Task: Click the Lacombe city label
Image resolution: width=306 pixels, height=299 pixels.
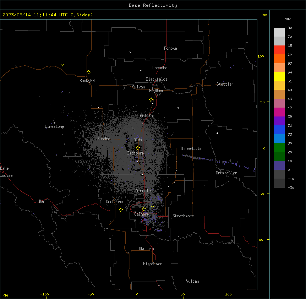Action: (x=160, y=68)
